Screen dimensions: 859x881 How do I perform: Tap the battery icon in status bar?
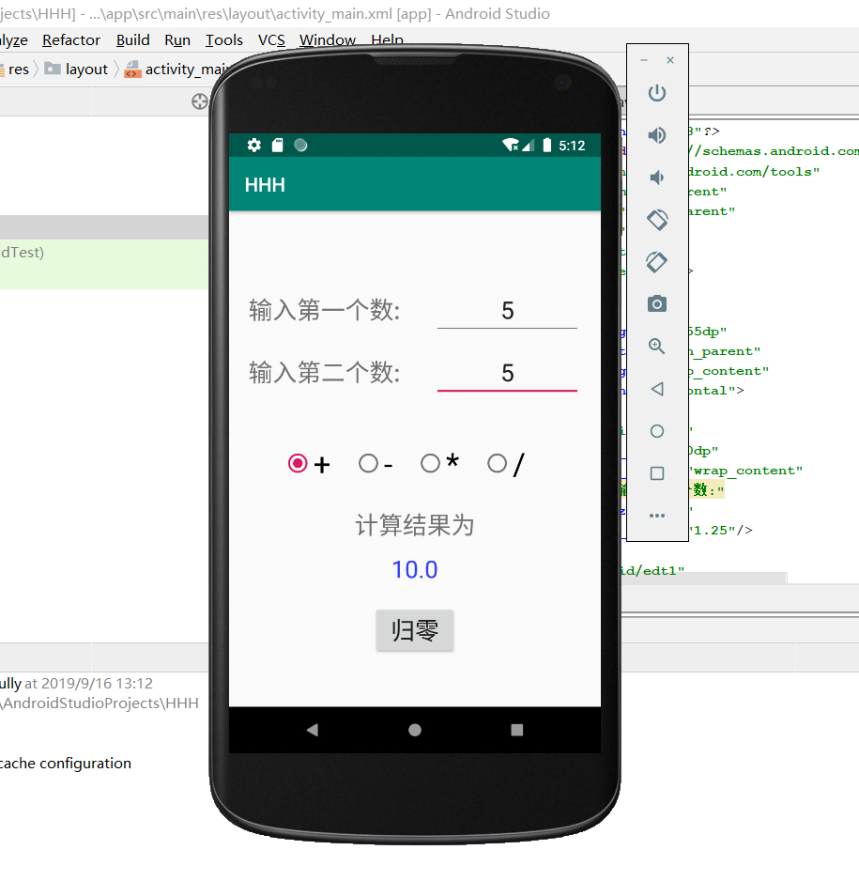[x=546, y=146]
